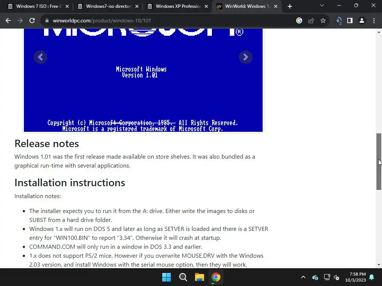Open the downloads indicator
This screenshot has width=382, height=286.
[339, 21]
